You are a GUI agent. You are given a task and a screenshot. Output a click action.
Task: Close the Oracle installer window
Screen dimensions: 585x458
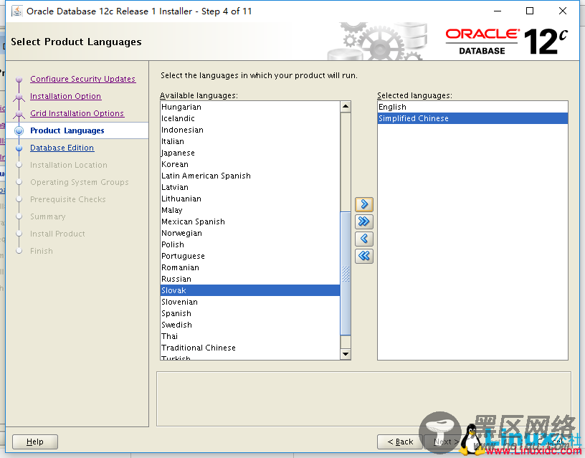563,11
